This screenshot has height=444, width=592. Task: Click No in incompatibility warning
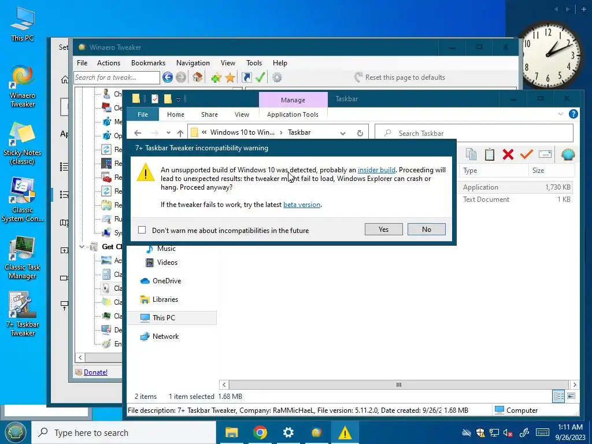(427, 229)
